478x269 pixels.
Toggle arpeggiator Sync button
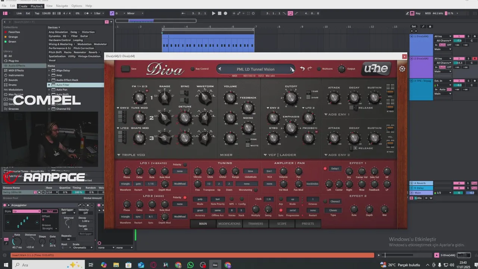coord(281,210)
